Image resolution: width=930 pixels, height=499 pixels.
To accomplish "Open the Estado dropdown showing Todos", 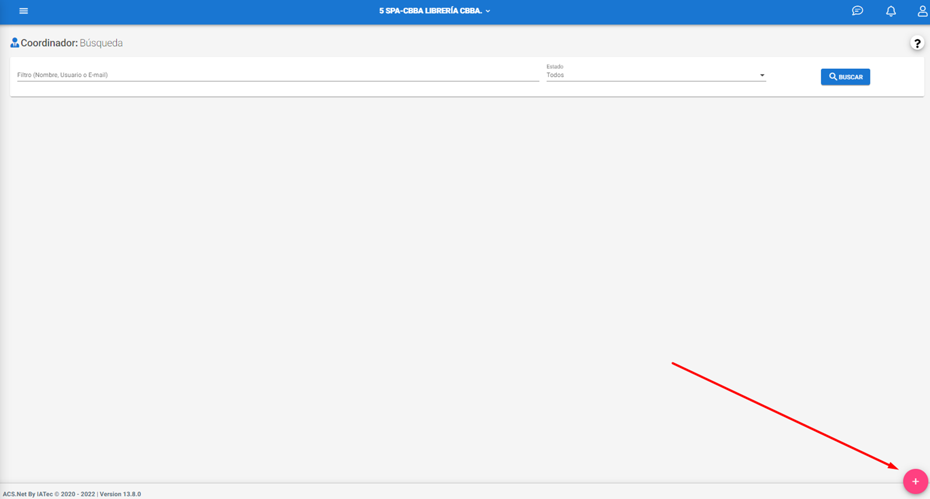I will 656,75.
